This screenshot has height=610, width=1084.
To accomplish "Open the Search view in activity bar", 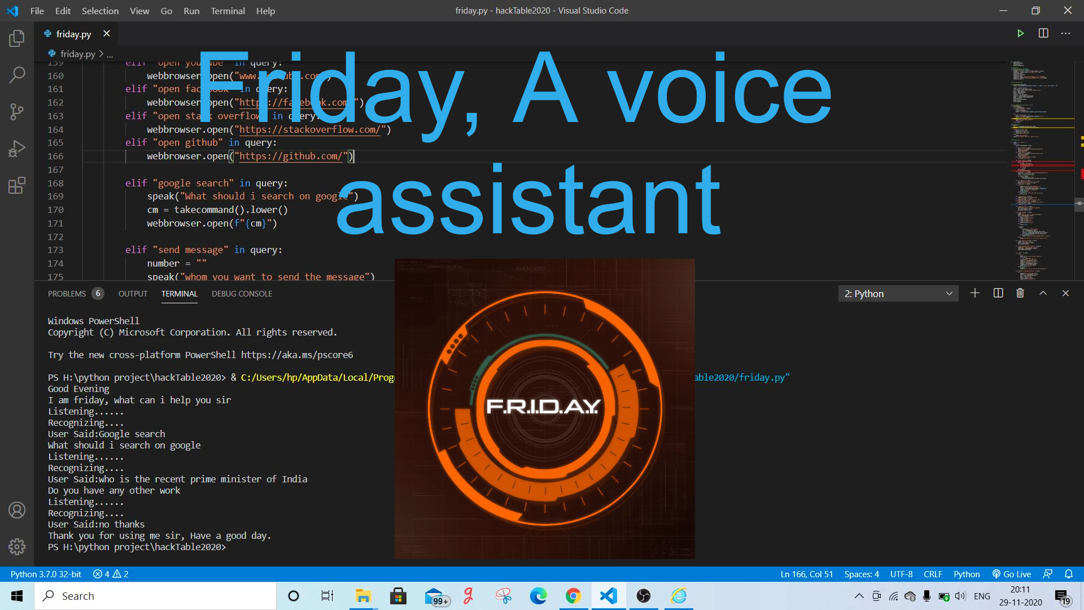I will pyautogui.click(x=17, y=75).
